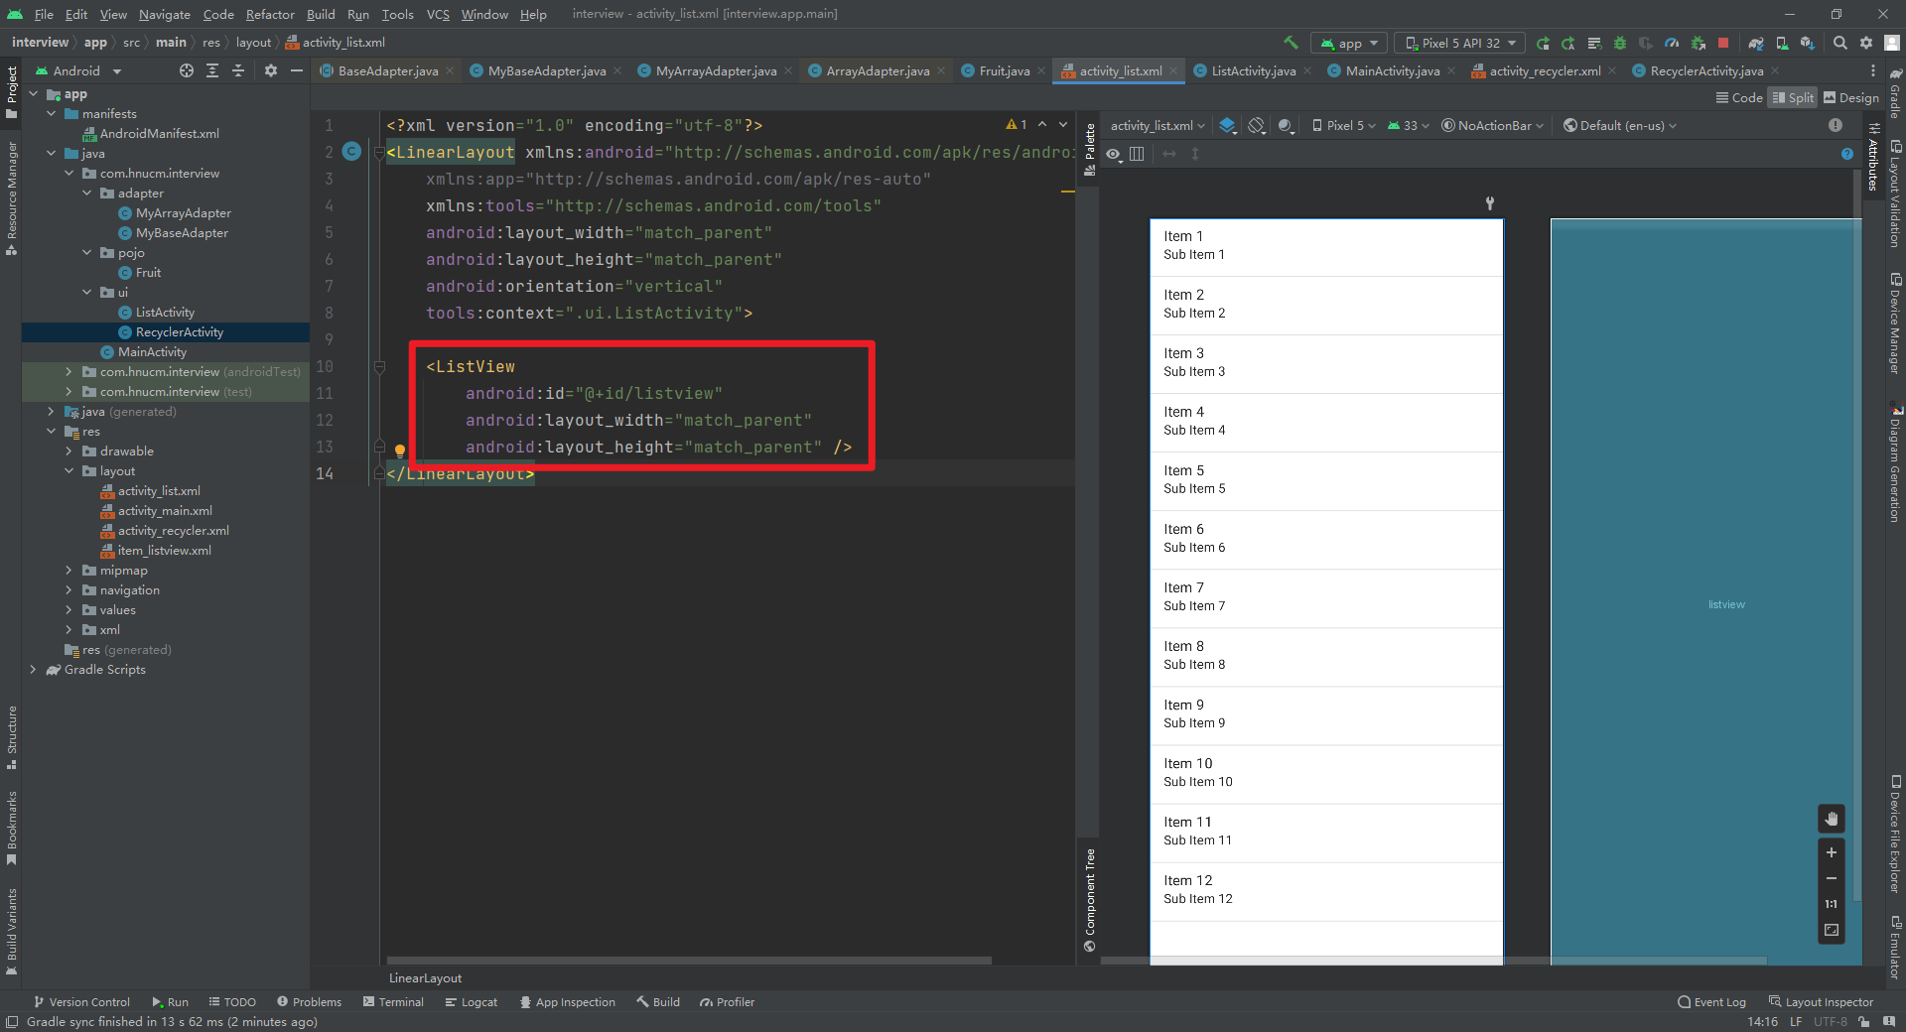
Task: Zoom preview to fit screen icon
Action: click(1832, 930)
